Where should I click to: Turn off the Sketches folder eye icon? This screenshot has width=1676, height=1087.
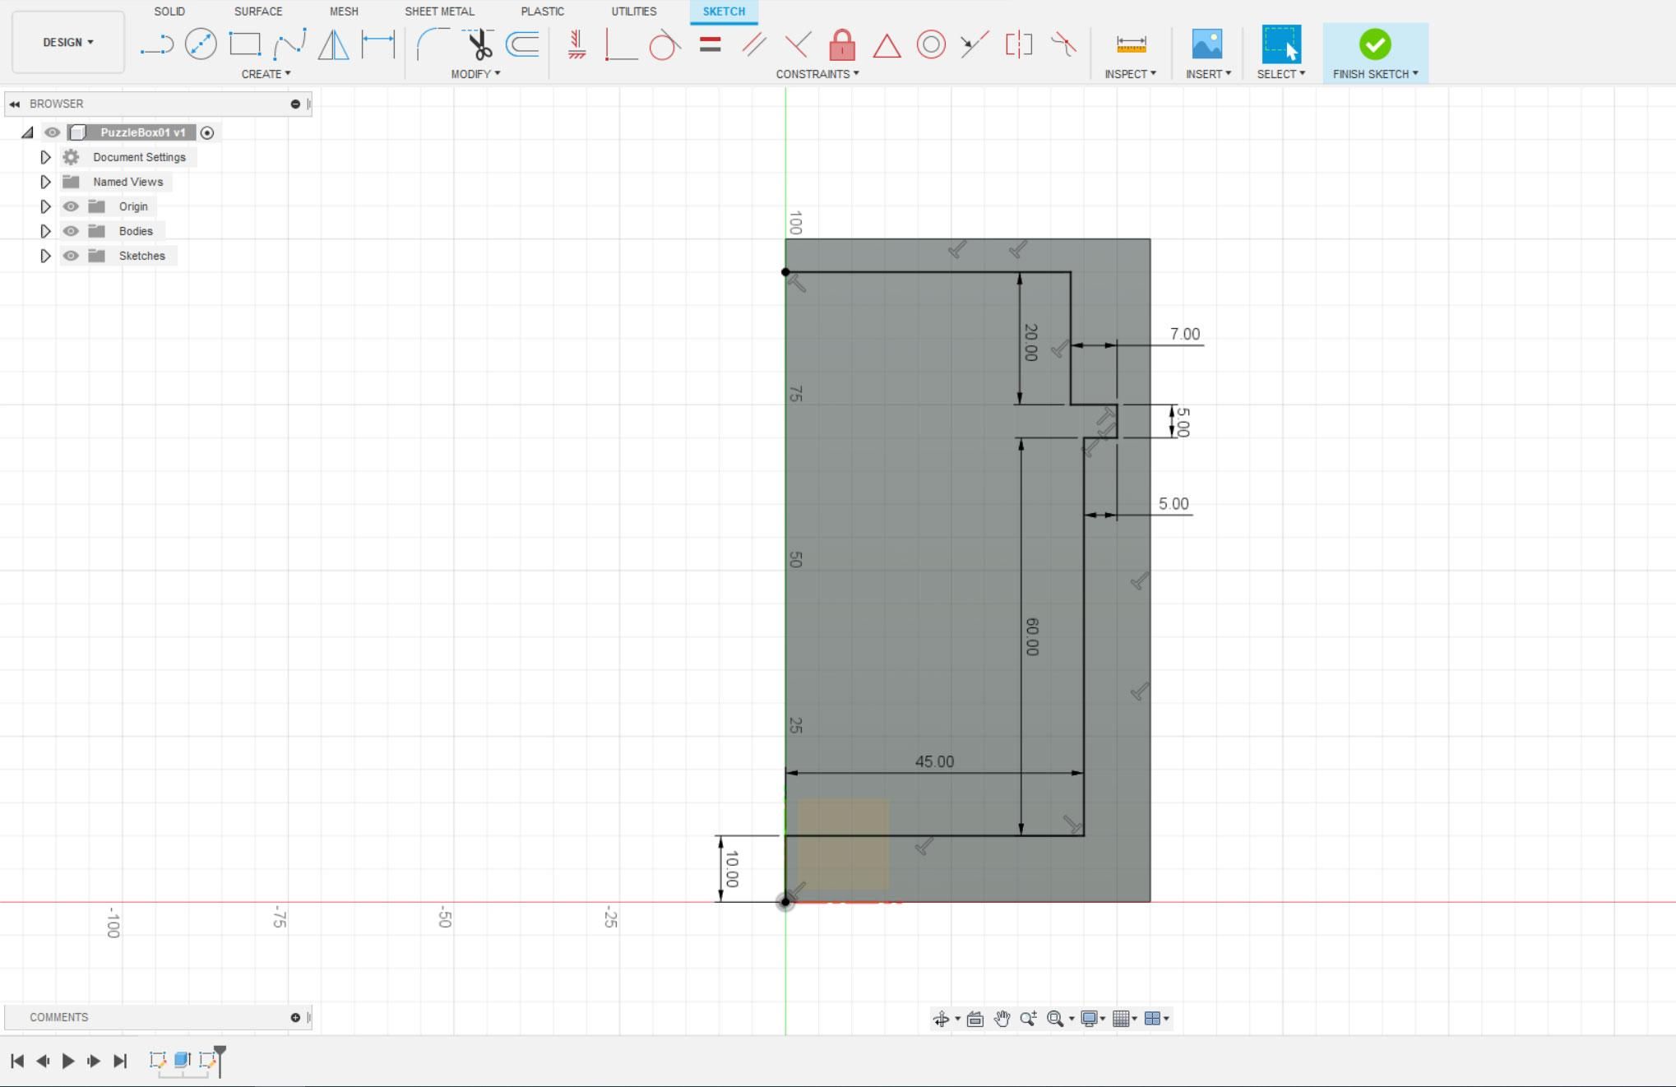point(72,256)
